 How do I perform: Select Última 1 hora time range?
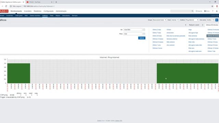pos(212,39)
